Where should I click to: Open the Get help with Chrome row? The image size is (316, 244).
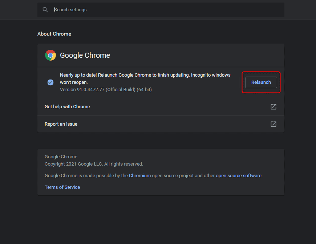[x=161, y=107]
